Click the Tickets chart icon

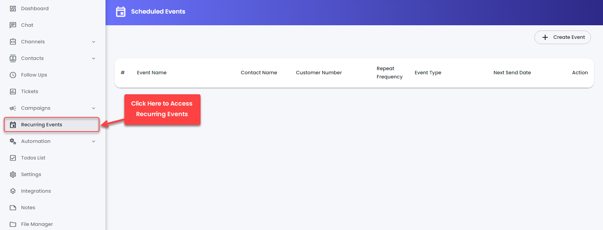pos(13,92)
